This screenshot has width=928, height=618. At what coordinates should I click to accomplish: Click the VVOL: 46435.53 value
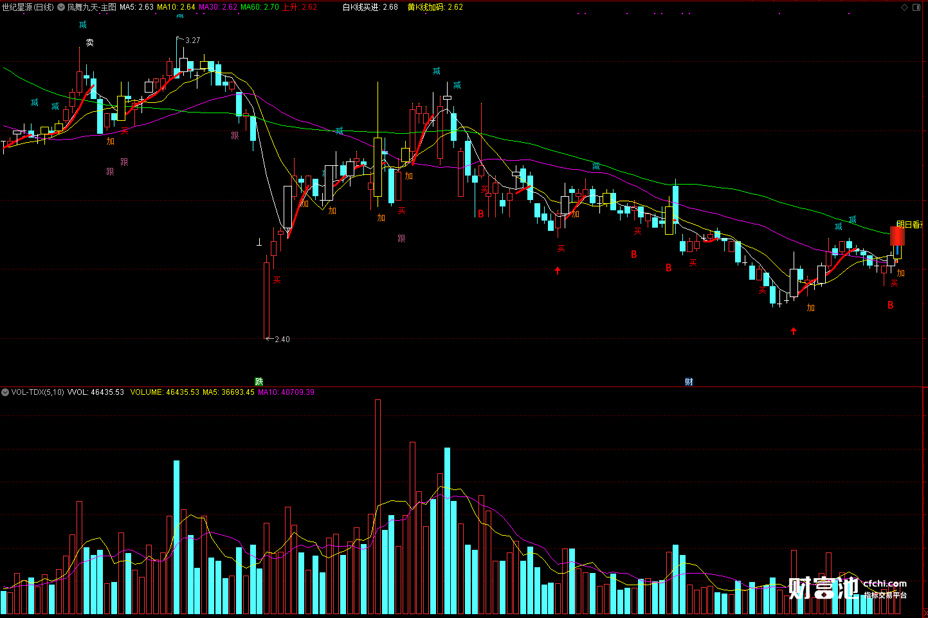[96, 392]
